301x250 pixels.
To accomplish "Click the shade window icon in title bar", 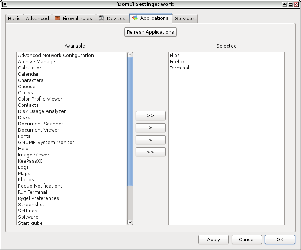I will tap(285, 4).
